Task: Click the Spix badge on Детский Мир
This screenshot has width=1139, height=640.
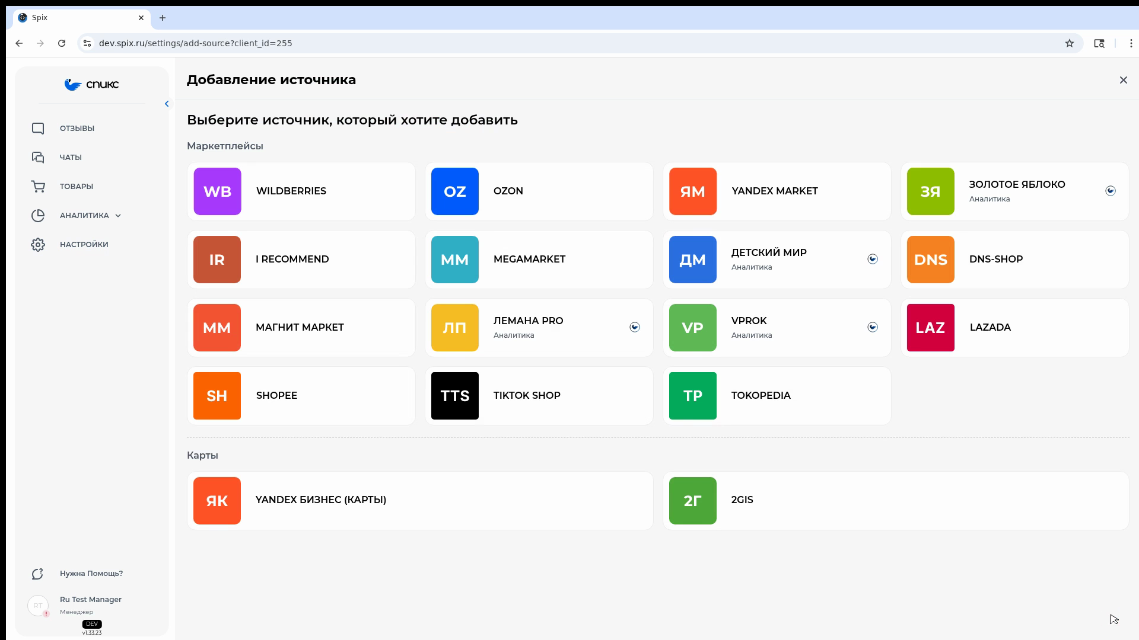Action: (x=873, y=259)
